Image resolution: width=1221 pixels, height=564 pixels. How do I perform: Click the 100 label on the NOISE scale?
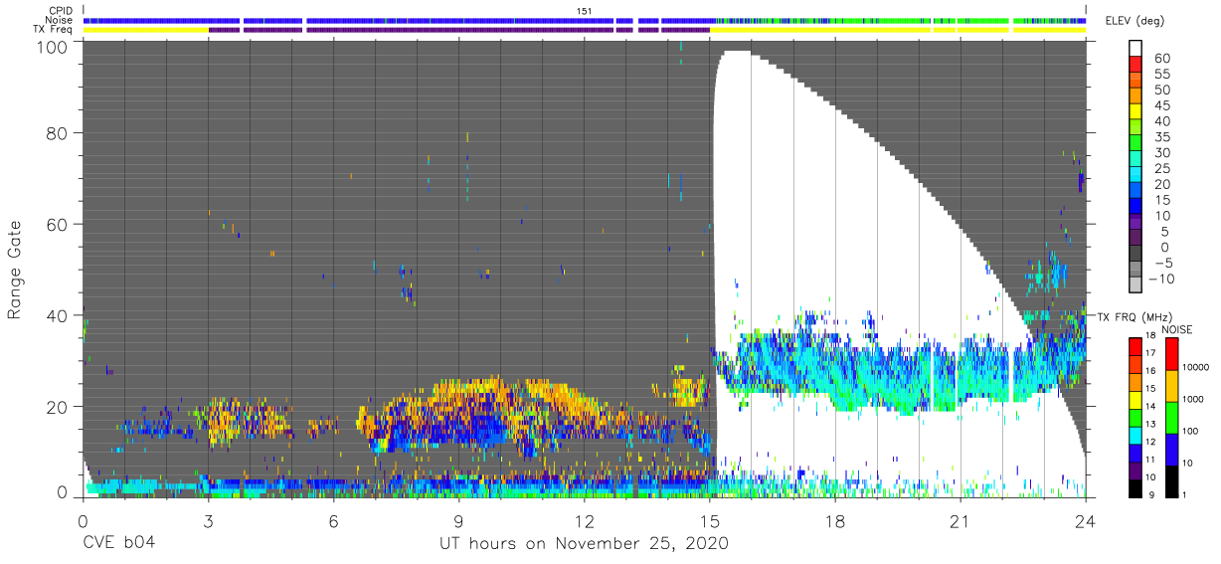(x=1191, y=431)
